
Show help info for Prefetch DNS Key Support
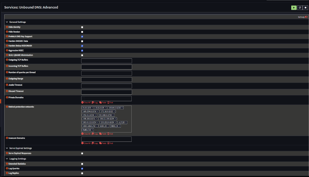[x=7, y=36]
